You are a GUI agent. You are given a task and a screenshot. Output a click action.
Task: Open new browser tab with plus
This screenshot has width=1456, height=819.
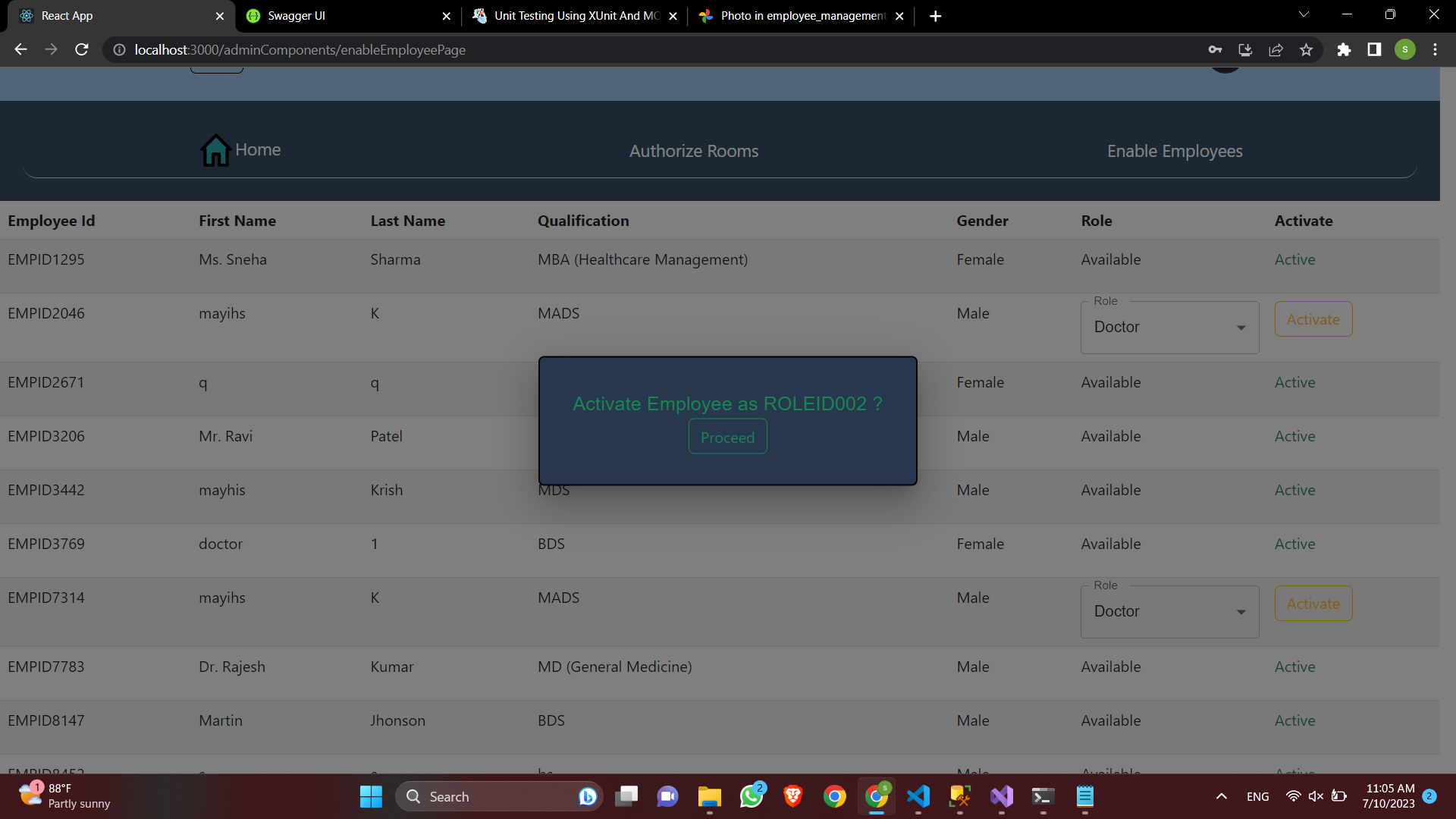click(x=935, y=16)
